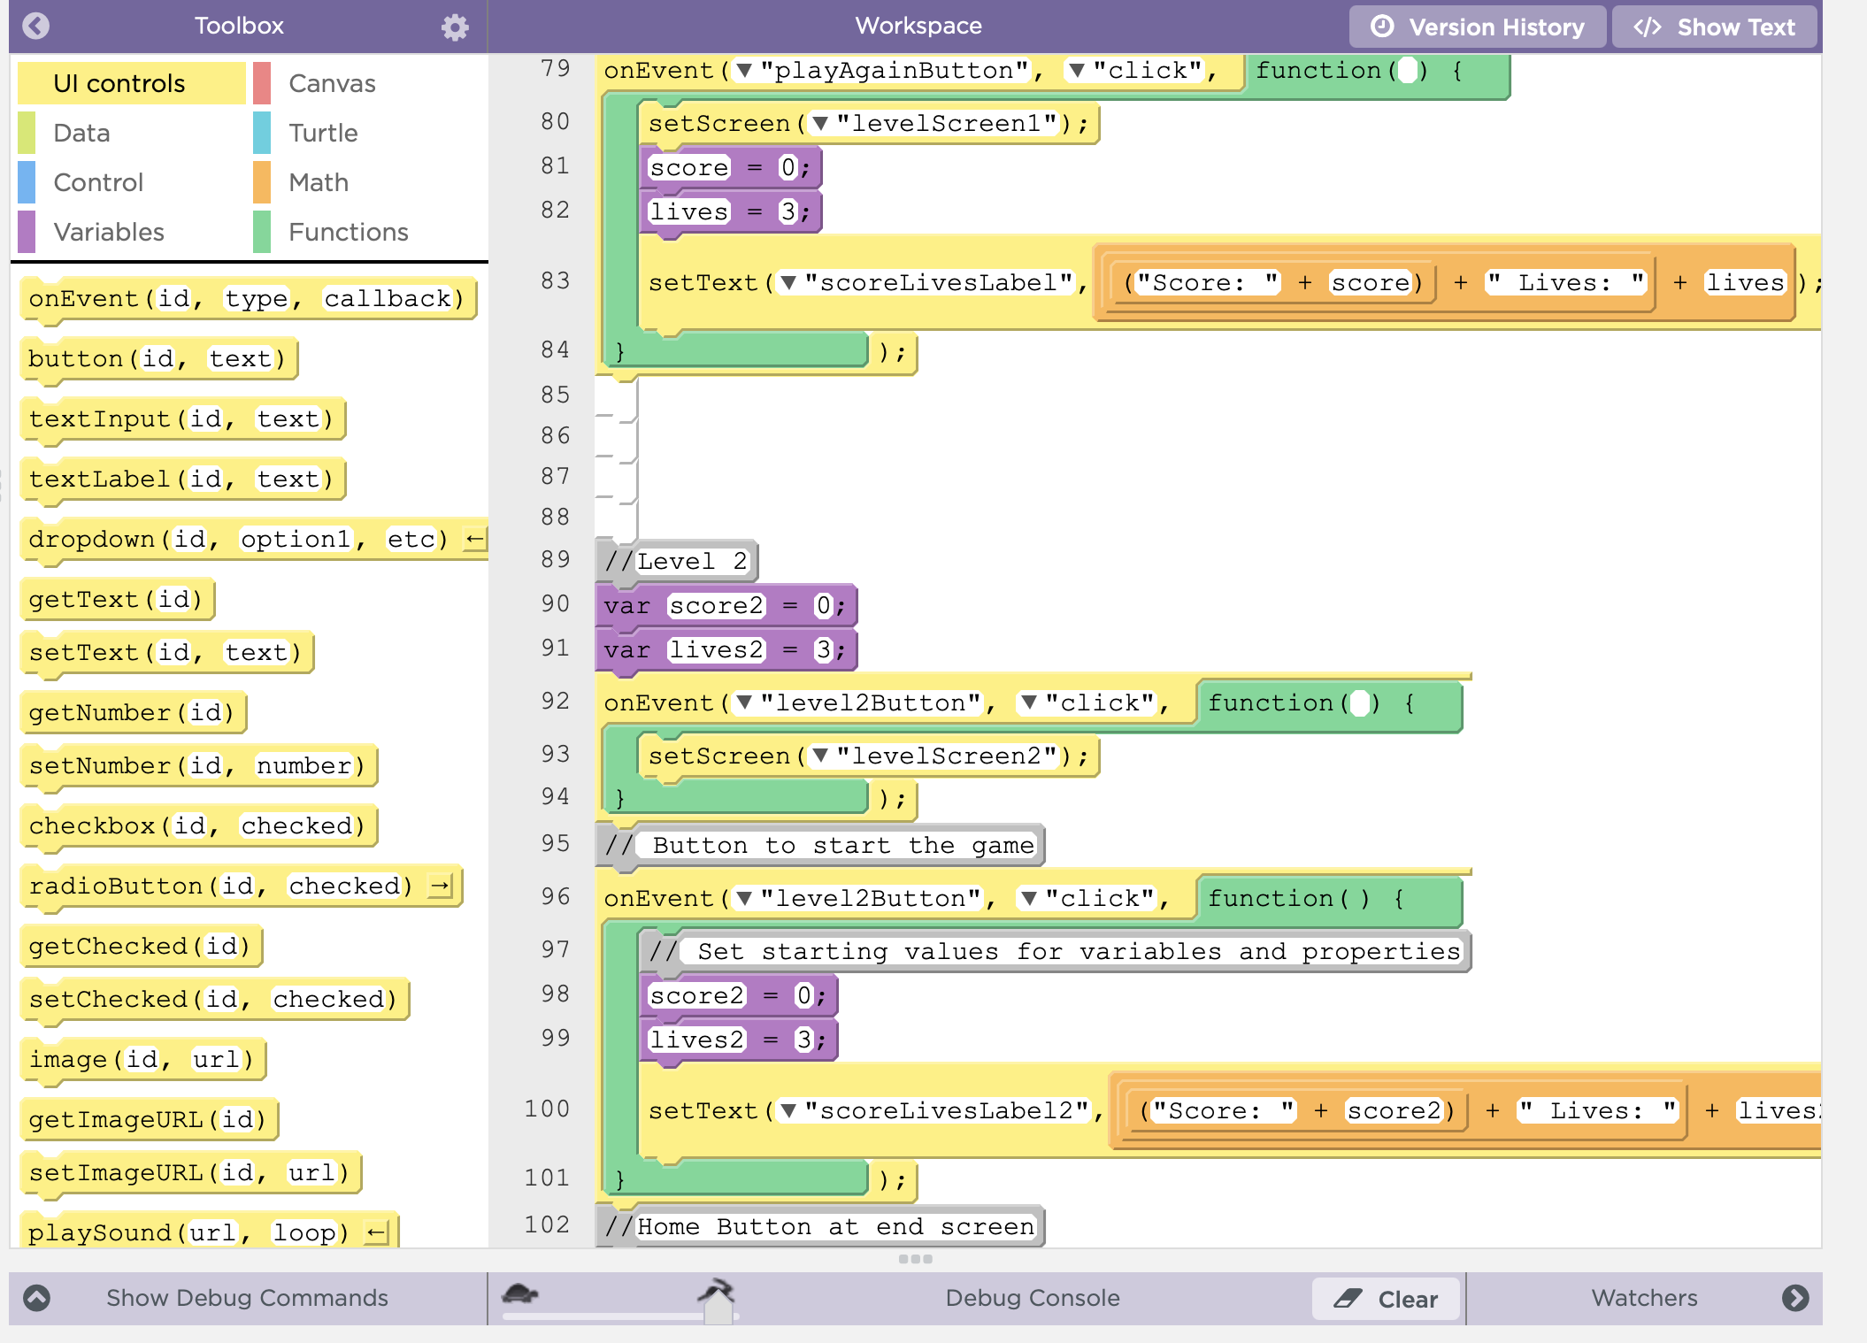The image size is (1867, 1343).
Task: Click the turtle slow speed icon
Action: click(x=519, y=1294)
